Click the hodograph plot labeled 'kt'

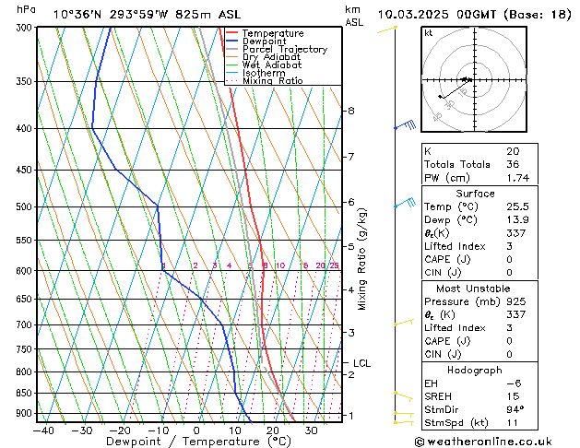[474, 79]
